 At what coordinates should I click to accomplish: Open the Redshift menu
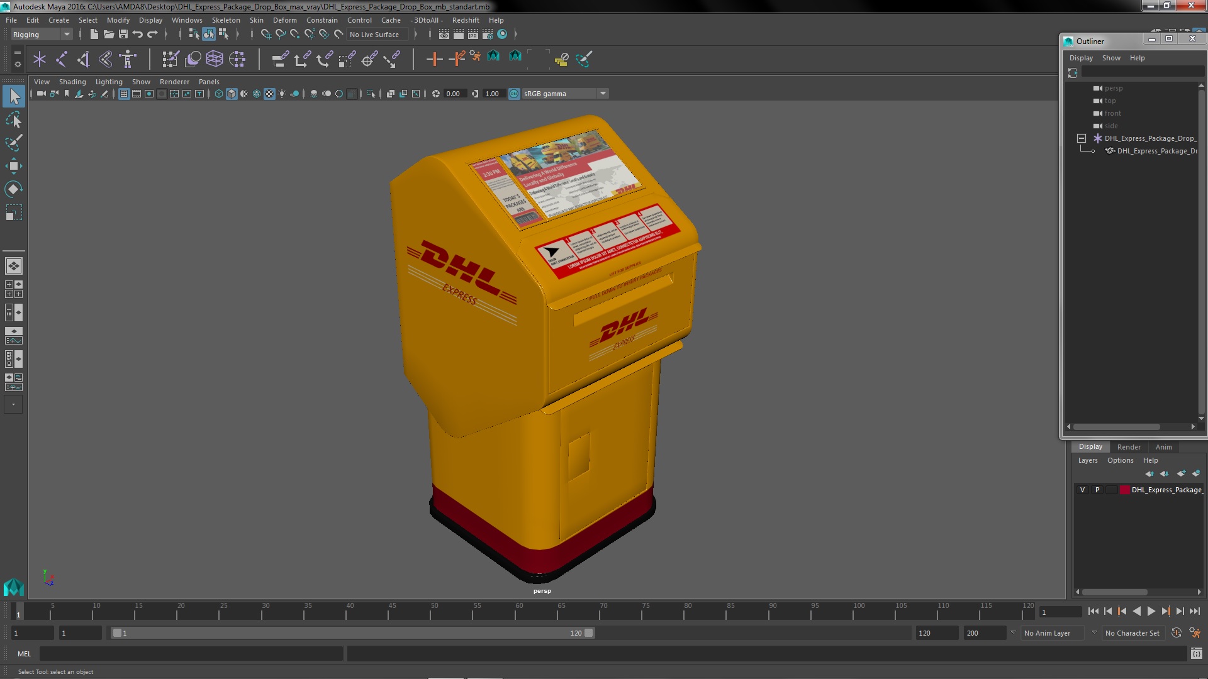pos(466,20)
